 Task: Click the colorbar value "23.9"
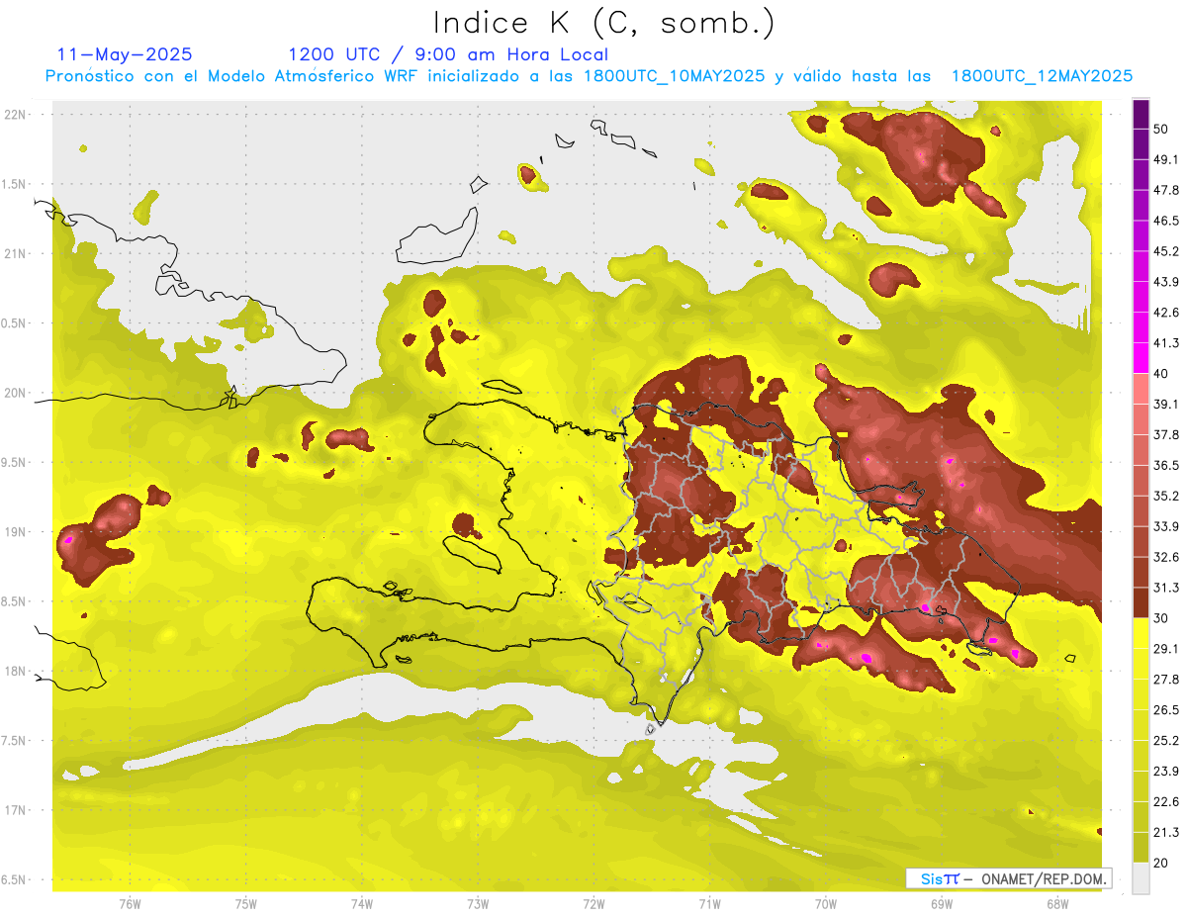[x=1166, y=771]
